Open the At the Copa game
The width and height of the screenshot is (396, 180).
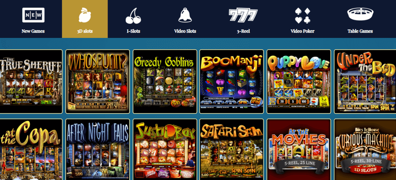pos(31,149)
